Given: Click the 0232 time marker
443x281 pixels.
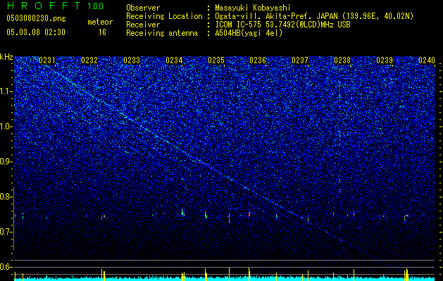Looking at the screenshot, I should click(x=89, y=60).
